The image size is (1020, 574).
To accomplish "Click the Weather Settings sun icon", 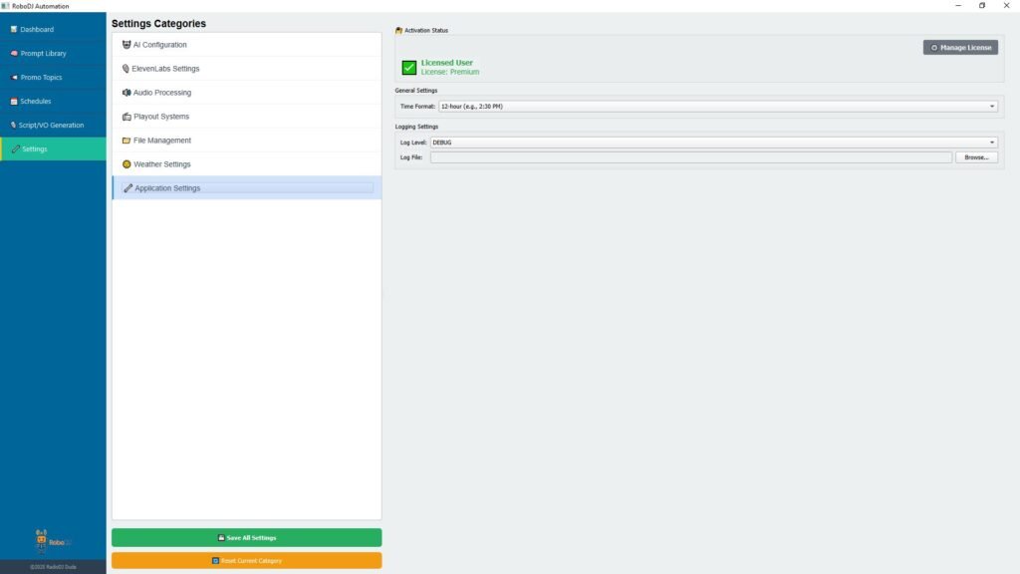I will click(x=127, y=164).
